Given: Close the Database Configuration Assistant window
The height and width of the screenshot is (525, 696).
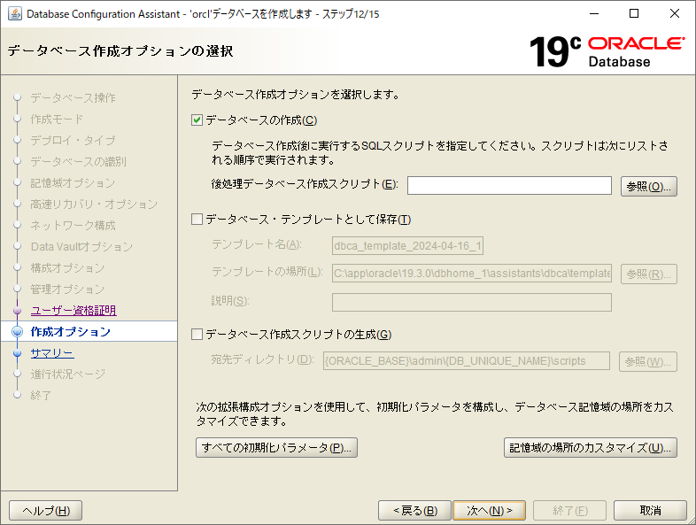Looking at the screenshot, I should coord(674,14).
